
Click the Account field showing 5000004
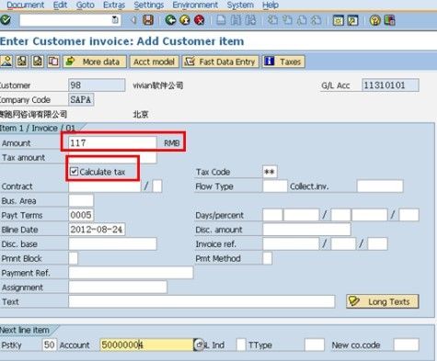point(146,344)
